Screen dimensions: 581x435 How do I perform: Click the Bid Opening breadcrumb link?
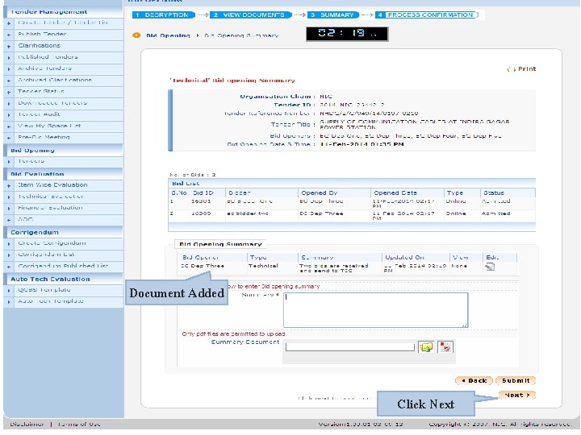coord(168,35)
